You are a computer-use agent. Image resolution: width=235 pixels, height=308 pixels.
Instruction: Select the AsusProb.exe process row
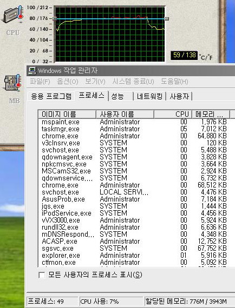point(134,199)
